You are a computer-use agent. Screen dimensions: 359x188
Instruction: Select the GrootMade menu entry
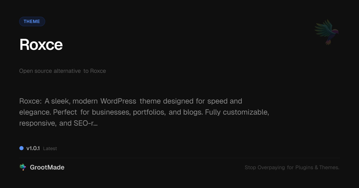pos(47,167)
